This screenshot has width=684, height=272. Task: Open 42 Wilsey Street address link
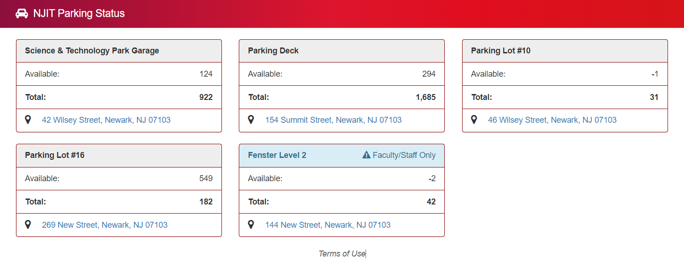tap(106, 120)
